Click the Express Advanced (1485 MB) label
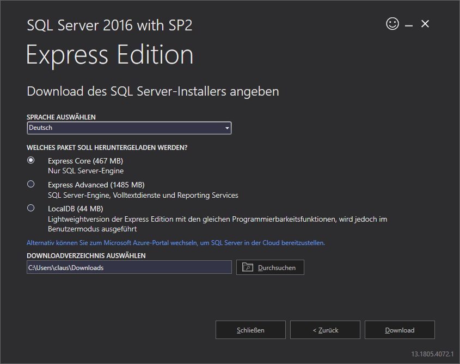Viewport: 460px width, 364px height. (96, 185)
